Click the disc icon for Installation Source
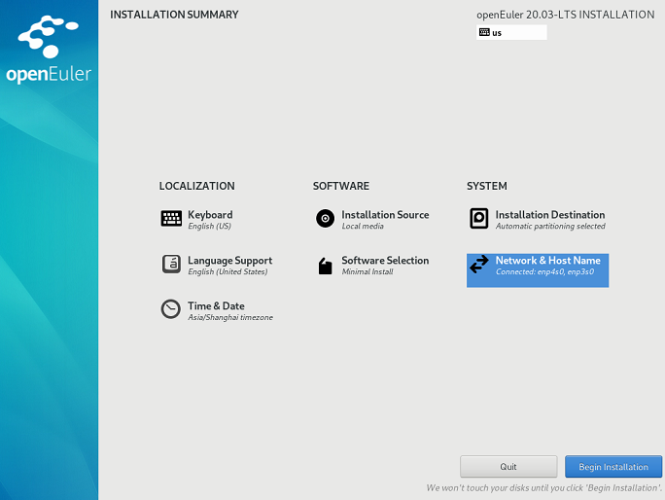 (325, 219)
